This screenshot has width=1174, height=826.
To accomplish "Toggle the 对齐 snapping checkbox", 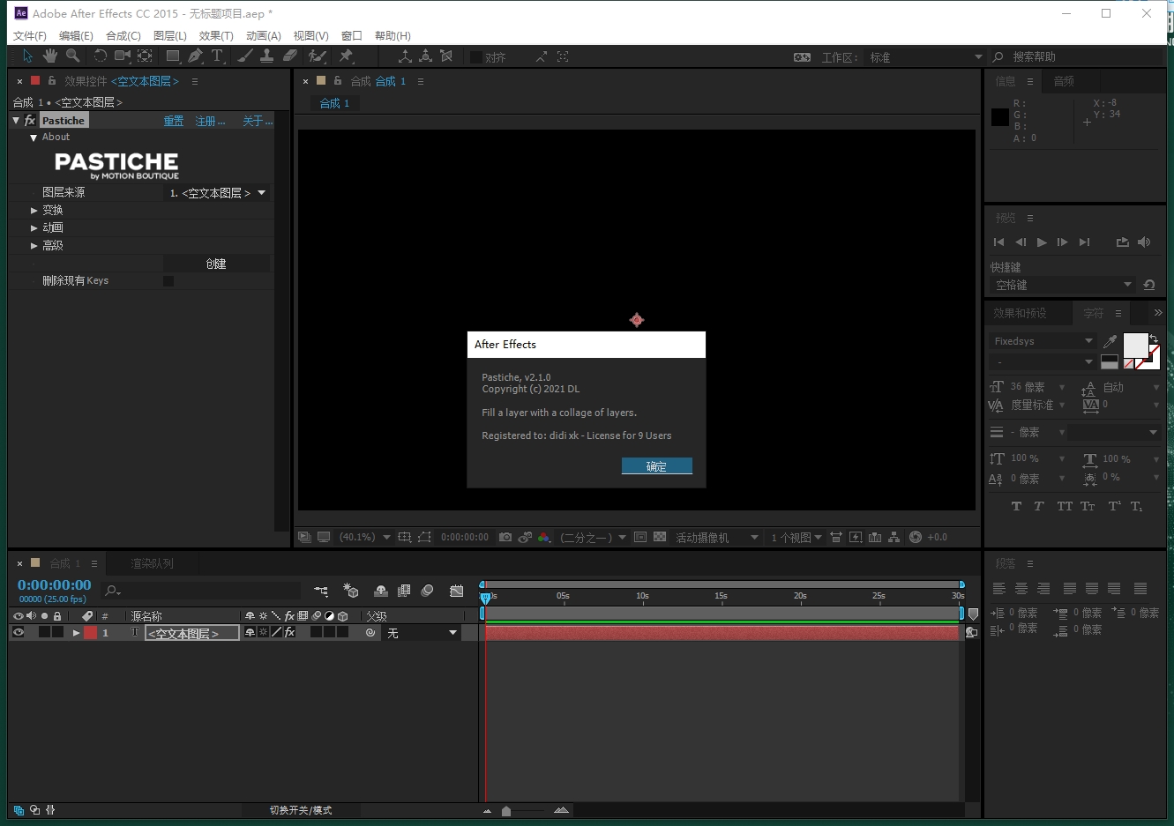I will tap(476, 57).
